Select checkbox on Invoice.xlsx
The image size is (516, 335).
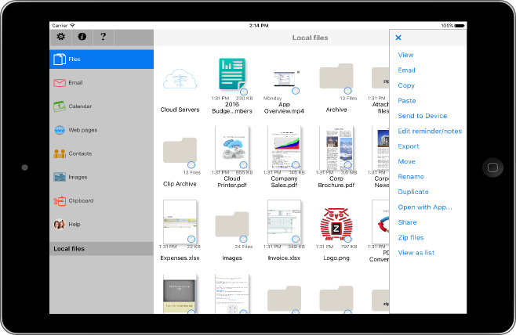(x=296, y=239)
